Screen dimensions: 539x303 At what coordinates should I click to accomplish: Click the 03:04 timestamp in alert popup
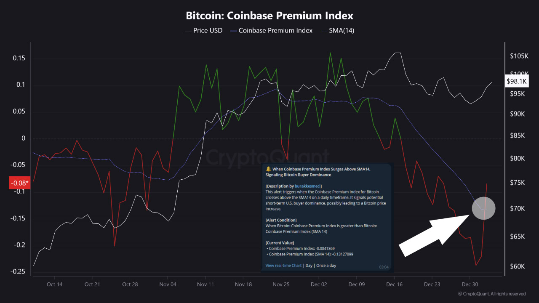point(384,267)
